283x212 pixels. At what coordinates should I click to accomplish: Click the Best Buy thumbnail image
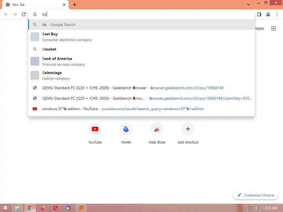pyautogui.click(x=35, y=37)
